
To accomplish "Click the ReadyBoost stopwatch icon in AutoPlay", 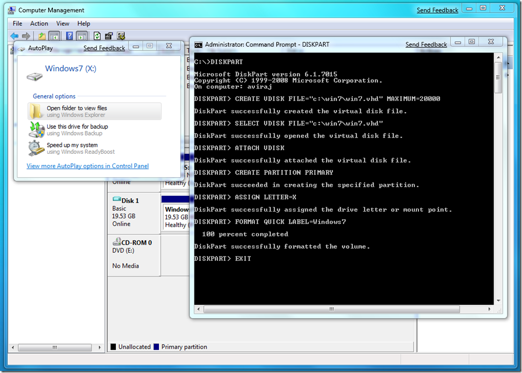I will coord(35,148).
